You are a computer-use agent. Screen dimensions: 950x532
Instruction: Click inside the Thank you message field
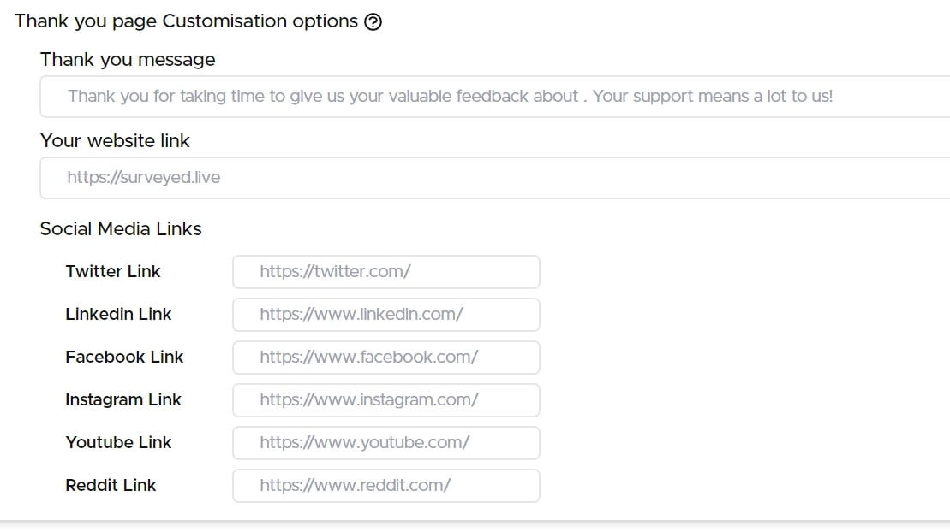(x=428, y=97)
